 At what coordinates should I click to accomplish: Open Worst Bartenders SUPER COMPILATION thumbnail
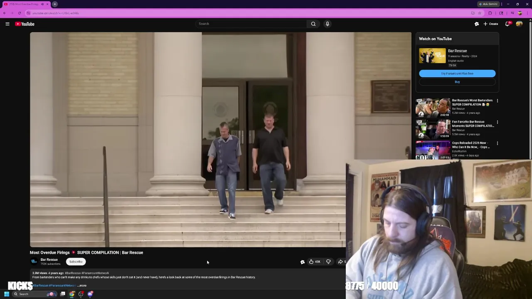(433, 108)
